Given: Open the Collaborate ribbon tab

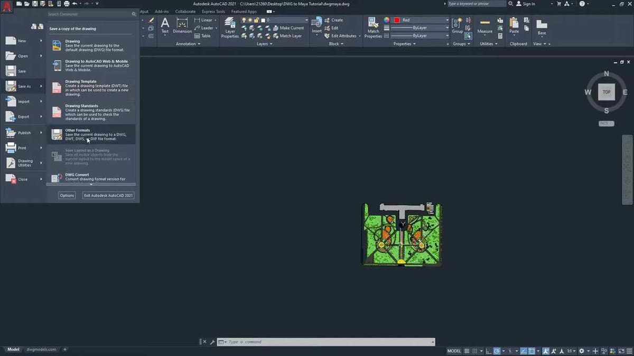Looking at the screenshot, I should pyautogui.click(x=185, y=11).
